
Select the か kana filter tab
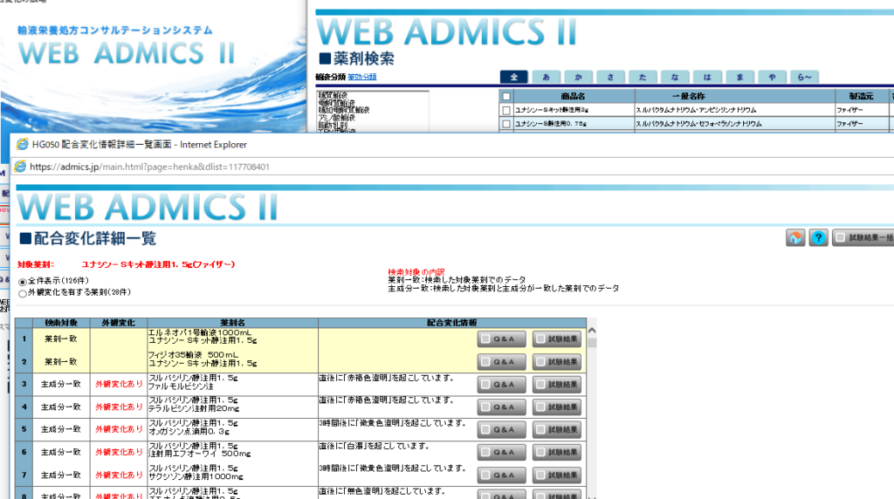click(x=578, y=77)
